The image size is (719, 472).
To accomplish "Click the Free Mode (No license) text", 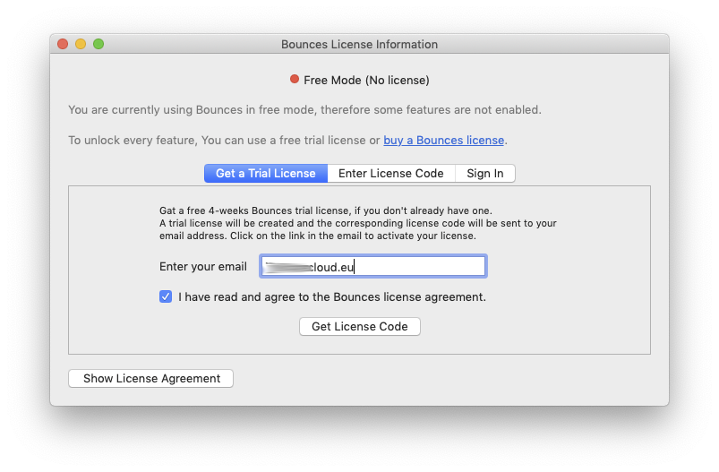I will (366, 81).
